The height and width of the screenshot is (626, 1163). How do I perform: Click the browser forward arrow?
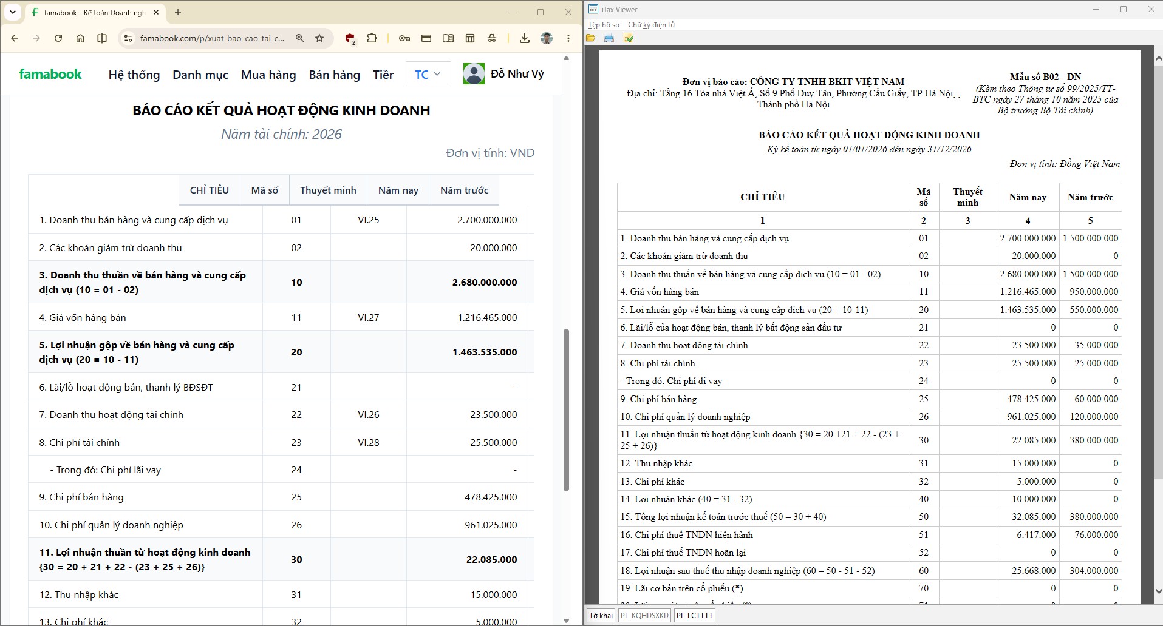[x=36, y=38]
